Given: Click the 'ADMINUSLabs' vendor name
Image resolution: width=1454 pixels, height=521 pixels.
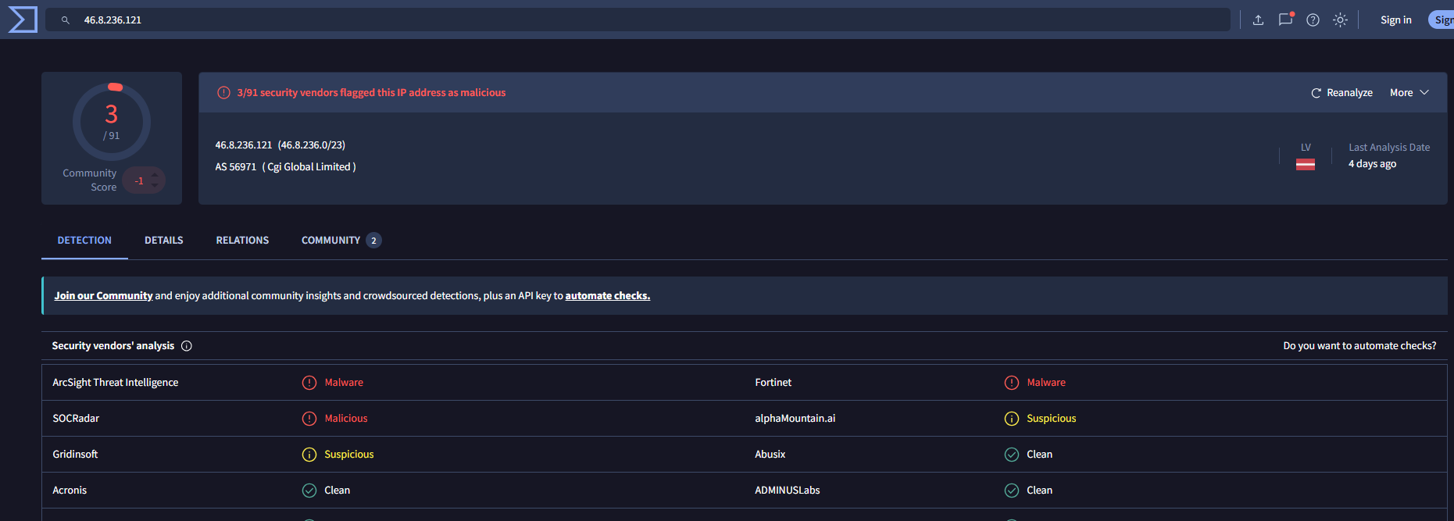Looking at the screenshot, I should click(x=788, y=490).
